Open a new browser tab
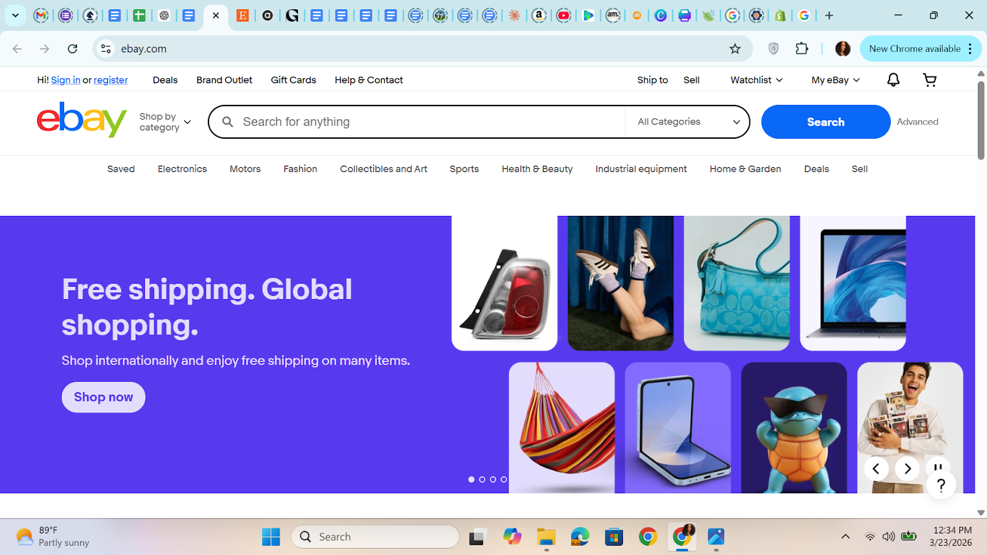 click(x=829, y=15)
